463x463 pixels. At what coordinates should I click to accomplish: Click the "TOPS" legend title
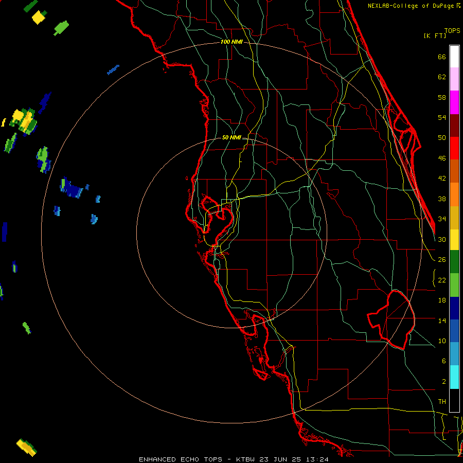(452, 30)
